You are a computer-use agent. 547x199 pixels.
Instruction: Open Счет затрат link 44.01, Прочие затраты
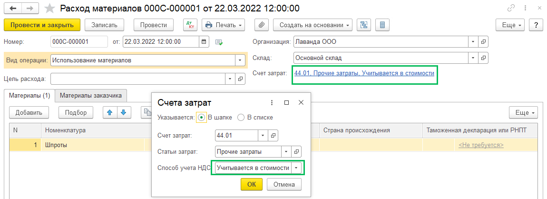tap(364, 73)
